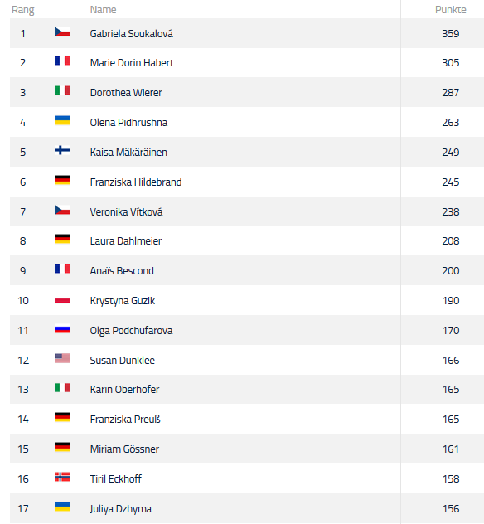Select the Name column header
This screenshot has height=524, width=484.
(103, 10)
